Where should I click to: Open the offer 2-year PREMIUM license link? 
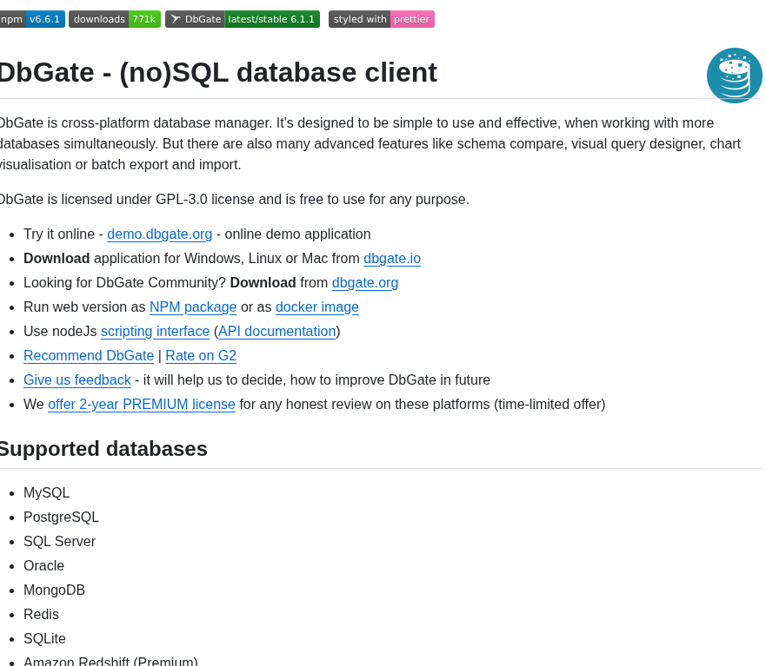click(x=142, y=405)
